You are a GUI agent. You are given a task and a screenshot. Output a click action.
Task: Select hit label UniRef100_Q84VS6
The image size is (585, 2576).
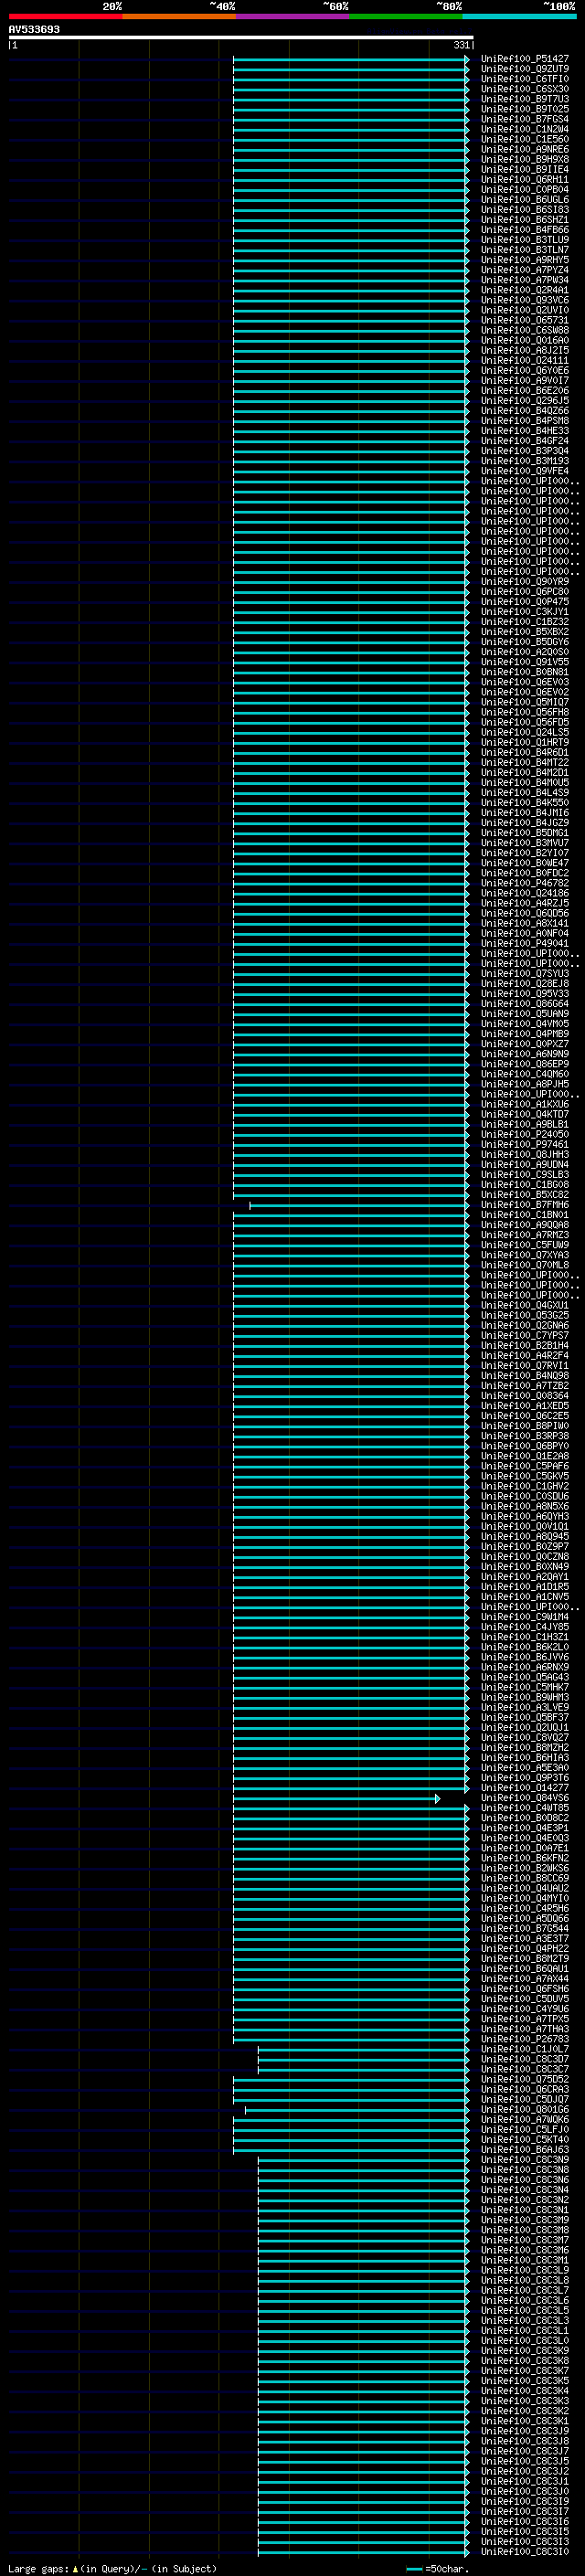525,1799
